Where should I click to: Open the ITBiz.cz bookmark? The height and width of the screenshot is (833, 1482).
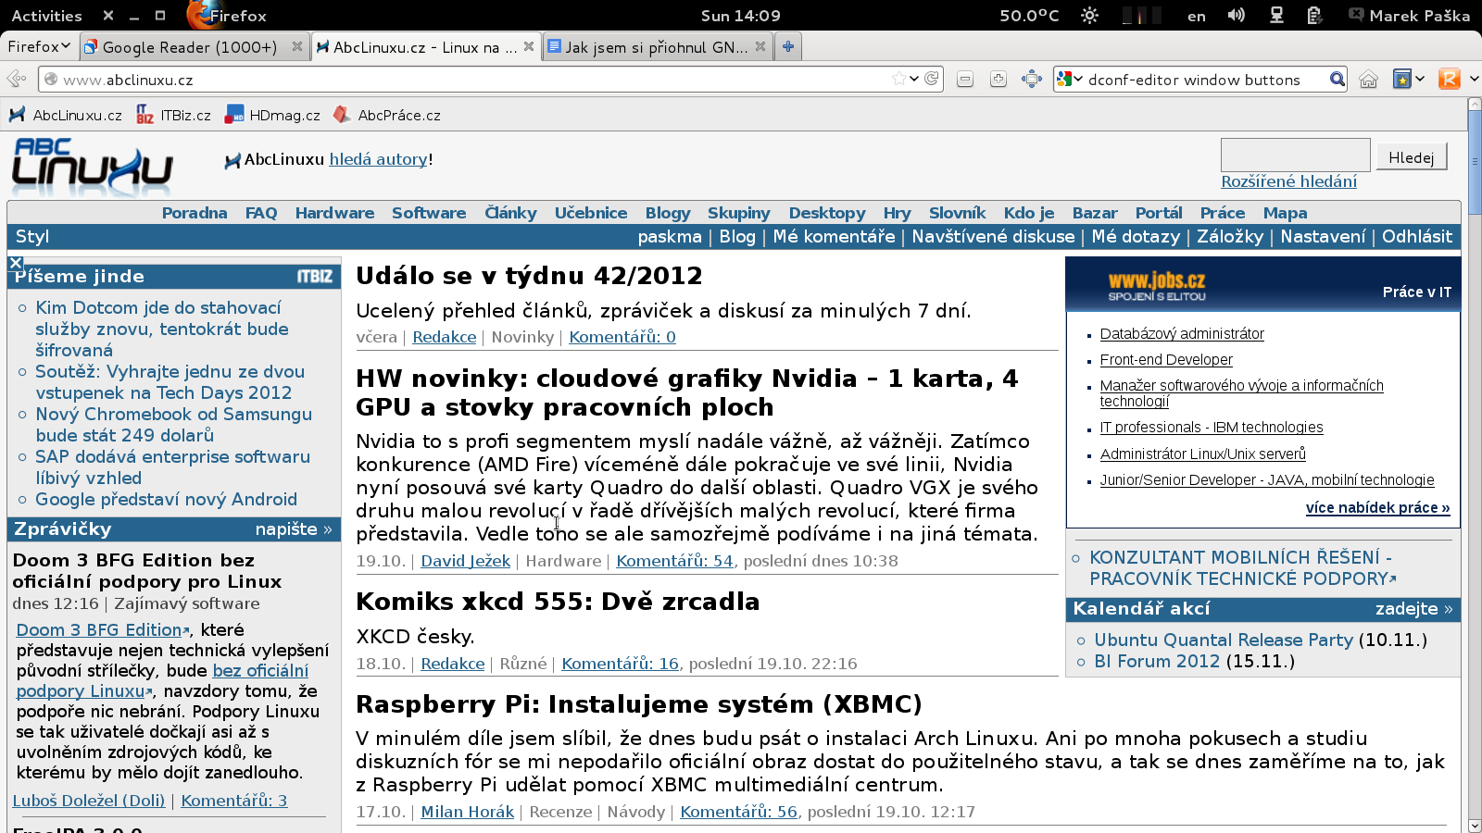click(174, 115)
